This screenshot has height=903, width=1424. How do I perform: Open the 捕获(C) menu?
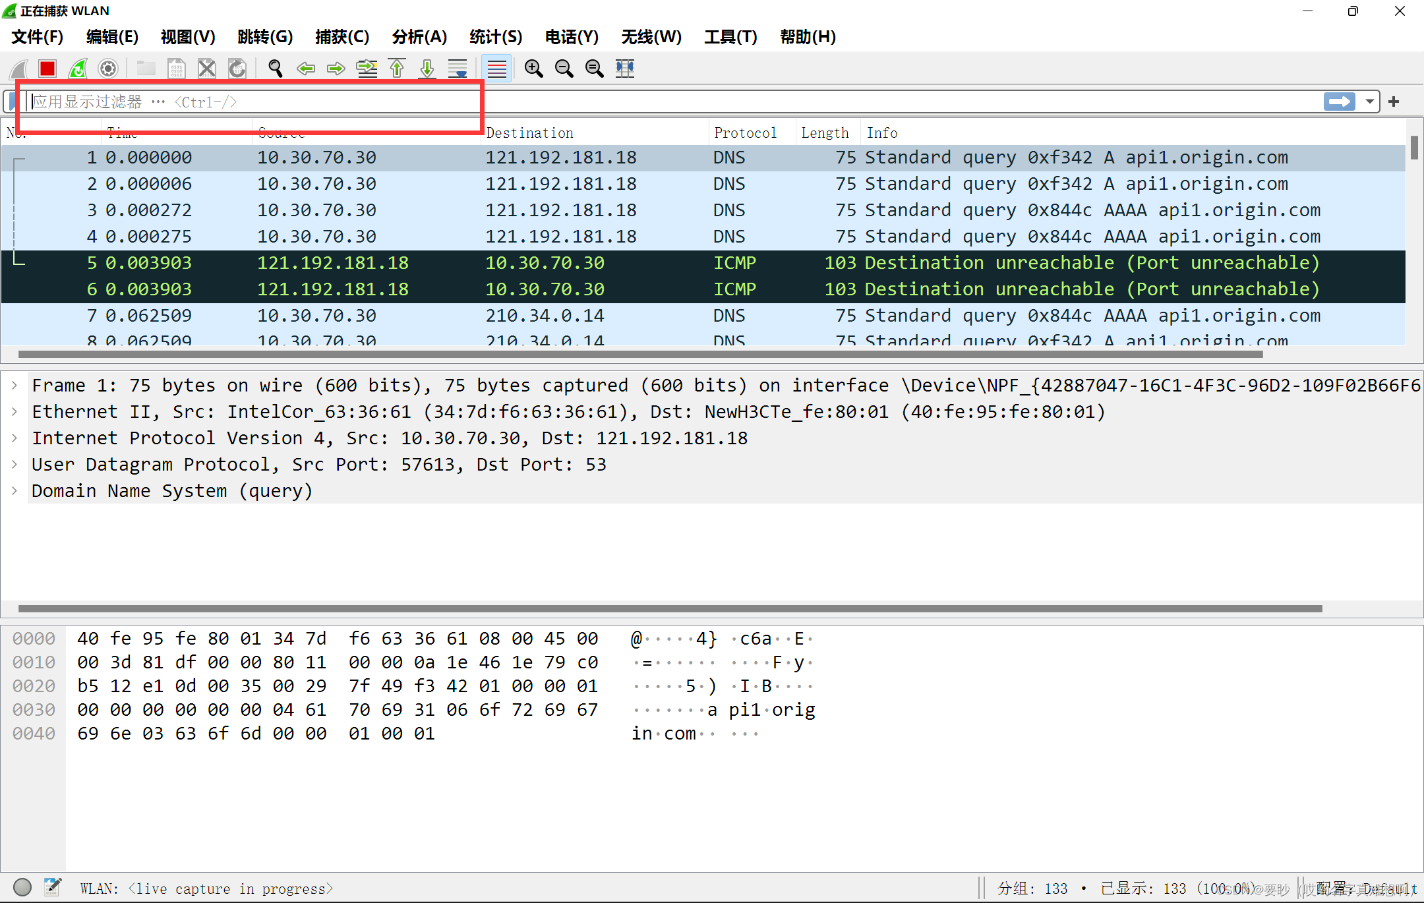pos(342,37)
